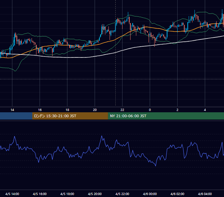Click the 4/5 16:00 label on oscillator axis
224x197 pixels.
[40, 194]
